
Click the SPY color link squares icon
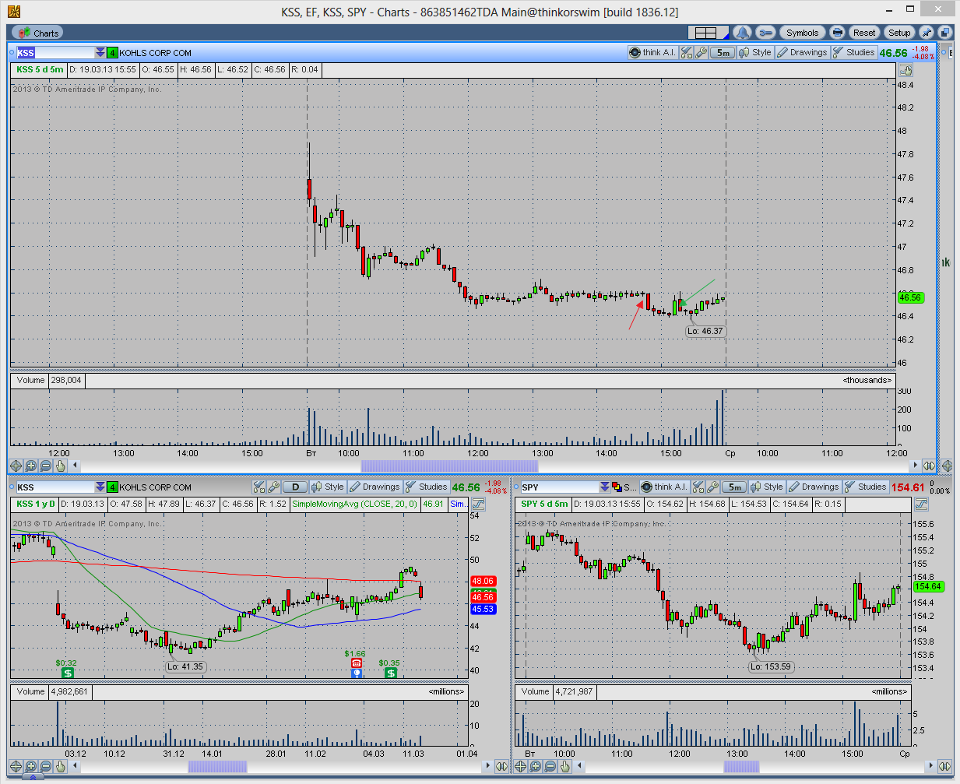[x=617, y=487]
